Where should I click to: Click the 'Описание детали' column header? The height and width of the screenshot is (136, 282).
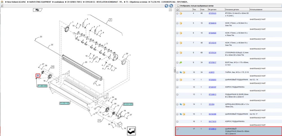tap(232, 10)
